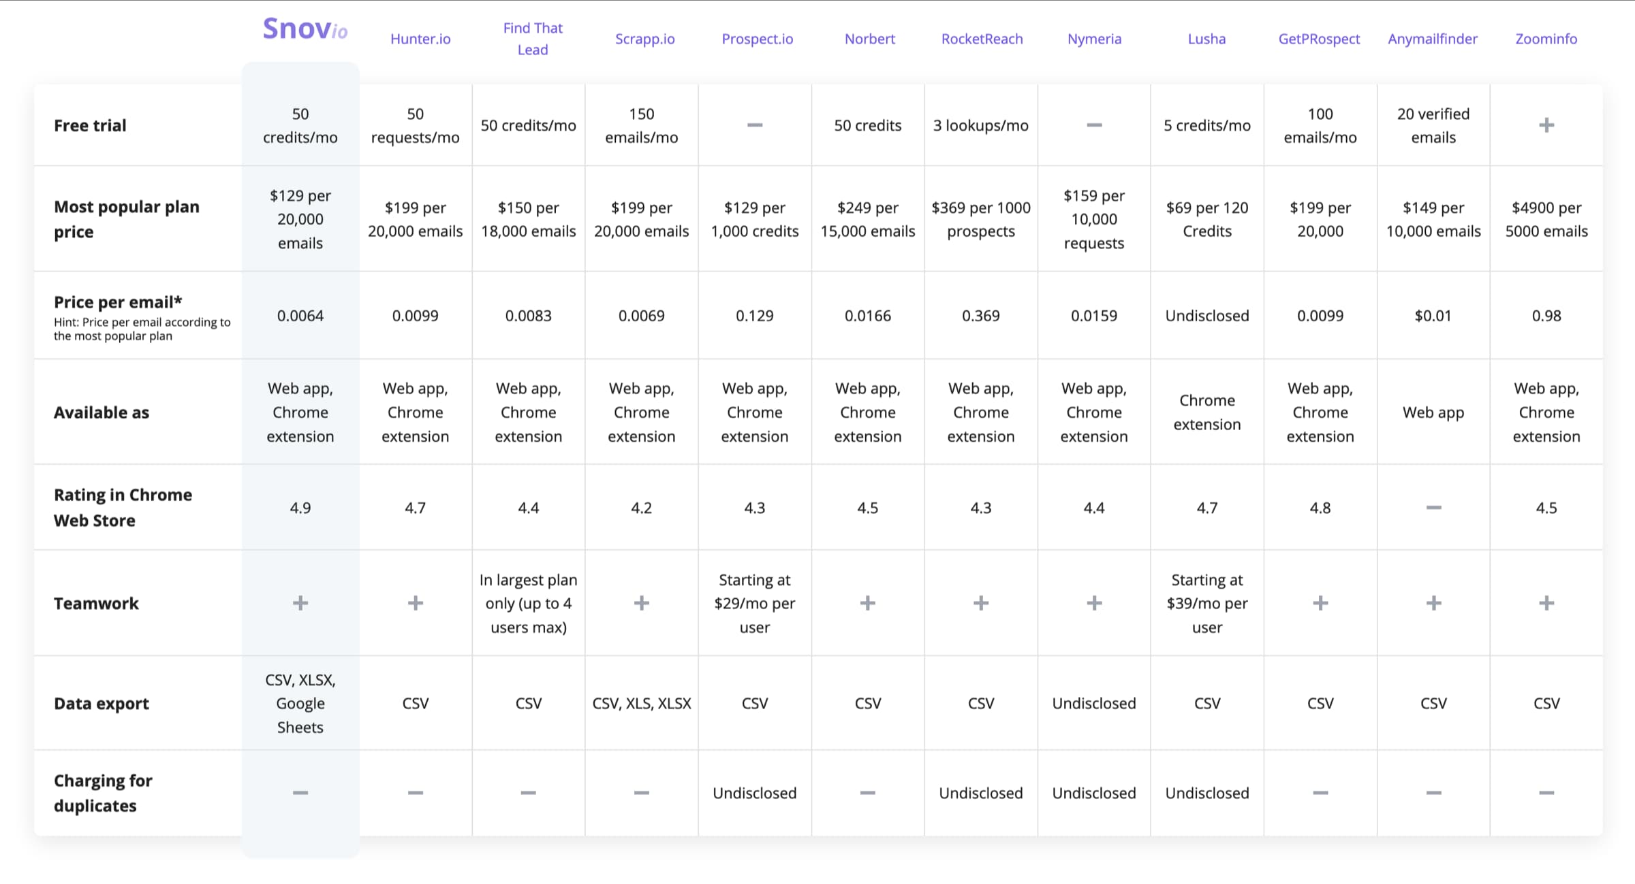1635x884 pixels.
Task: Click the price per email hint text
Action: pos(142,329)
